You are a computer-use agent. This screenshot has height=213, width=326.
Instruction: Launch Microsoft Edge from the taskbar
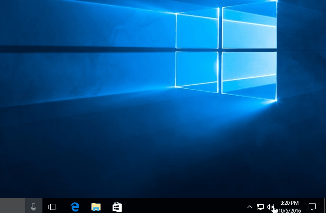[75, 207]
